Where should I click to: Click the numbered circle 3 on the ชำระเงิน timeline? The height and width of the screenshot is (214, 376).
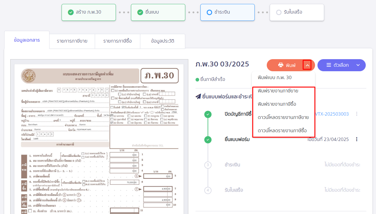(x=207, y=164)
